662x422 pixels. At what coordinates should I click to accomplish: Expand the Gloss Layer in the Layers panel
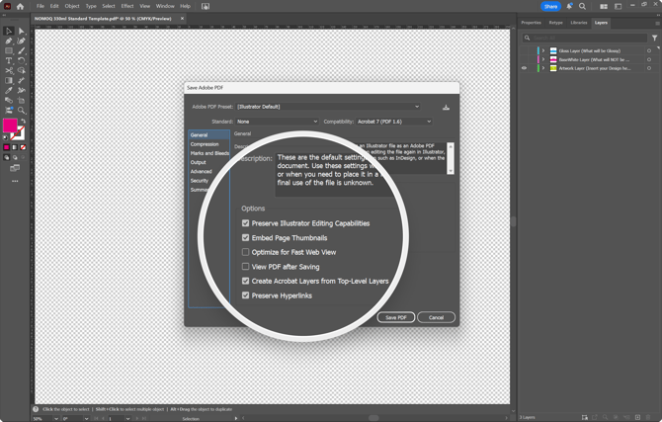(543, 50)
